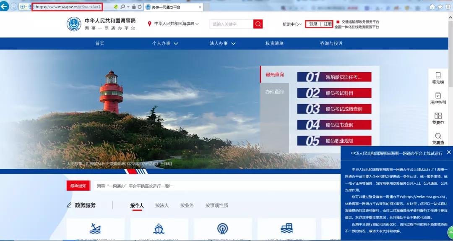This screenshot has width=453, height=241.
Task: Click the cargo ship service icon
Action: 286,229
